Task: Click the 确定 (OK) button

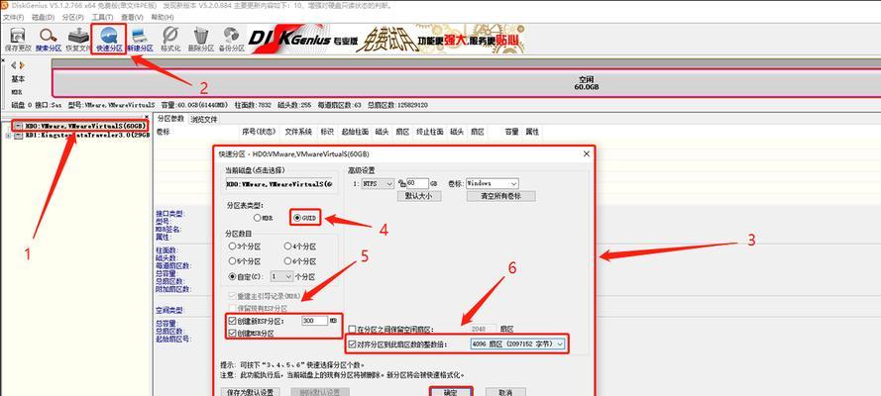Action: 451,391
